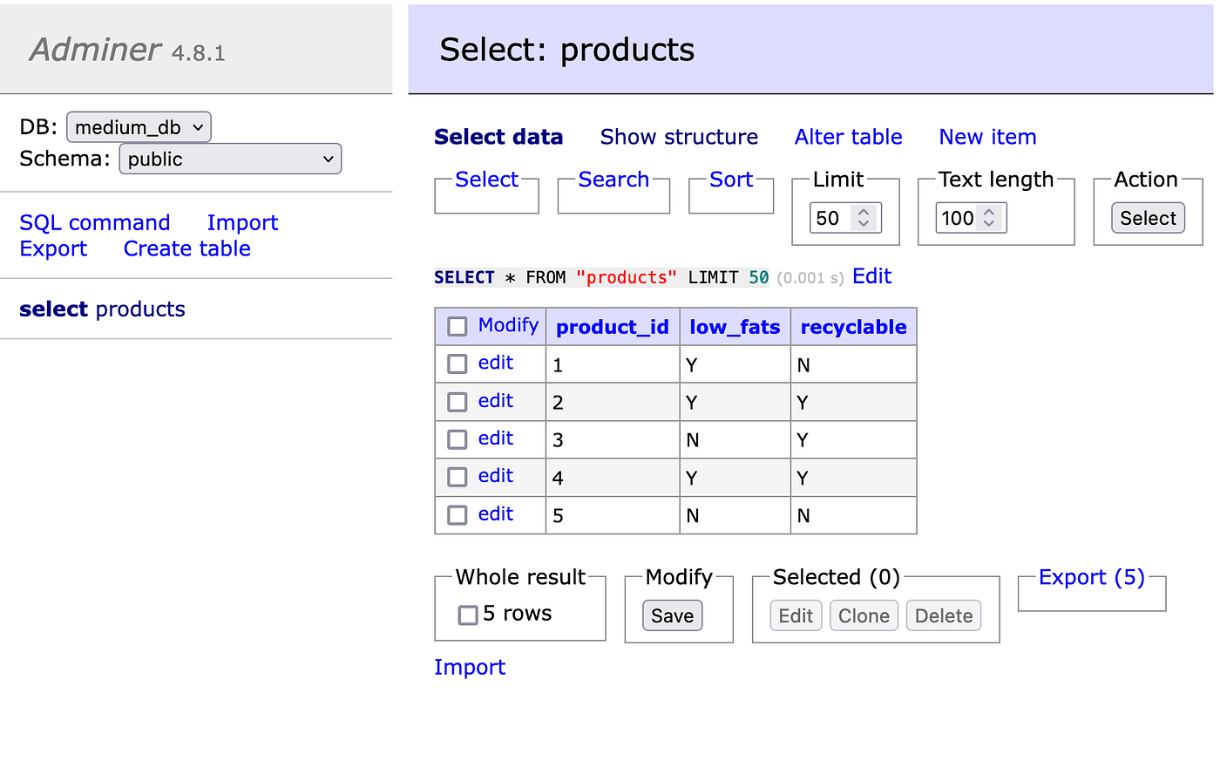The image size is (1220, 761).
Task: Click Edit next to the SQL query
Action: click(x=871, y=276)
